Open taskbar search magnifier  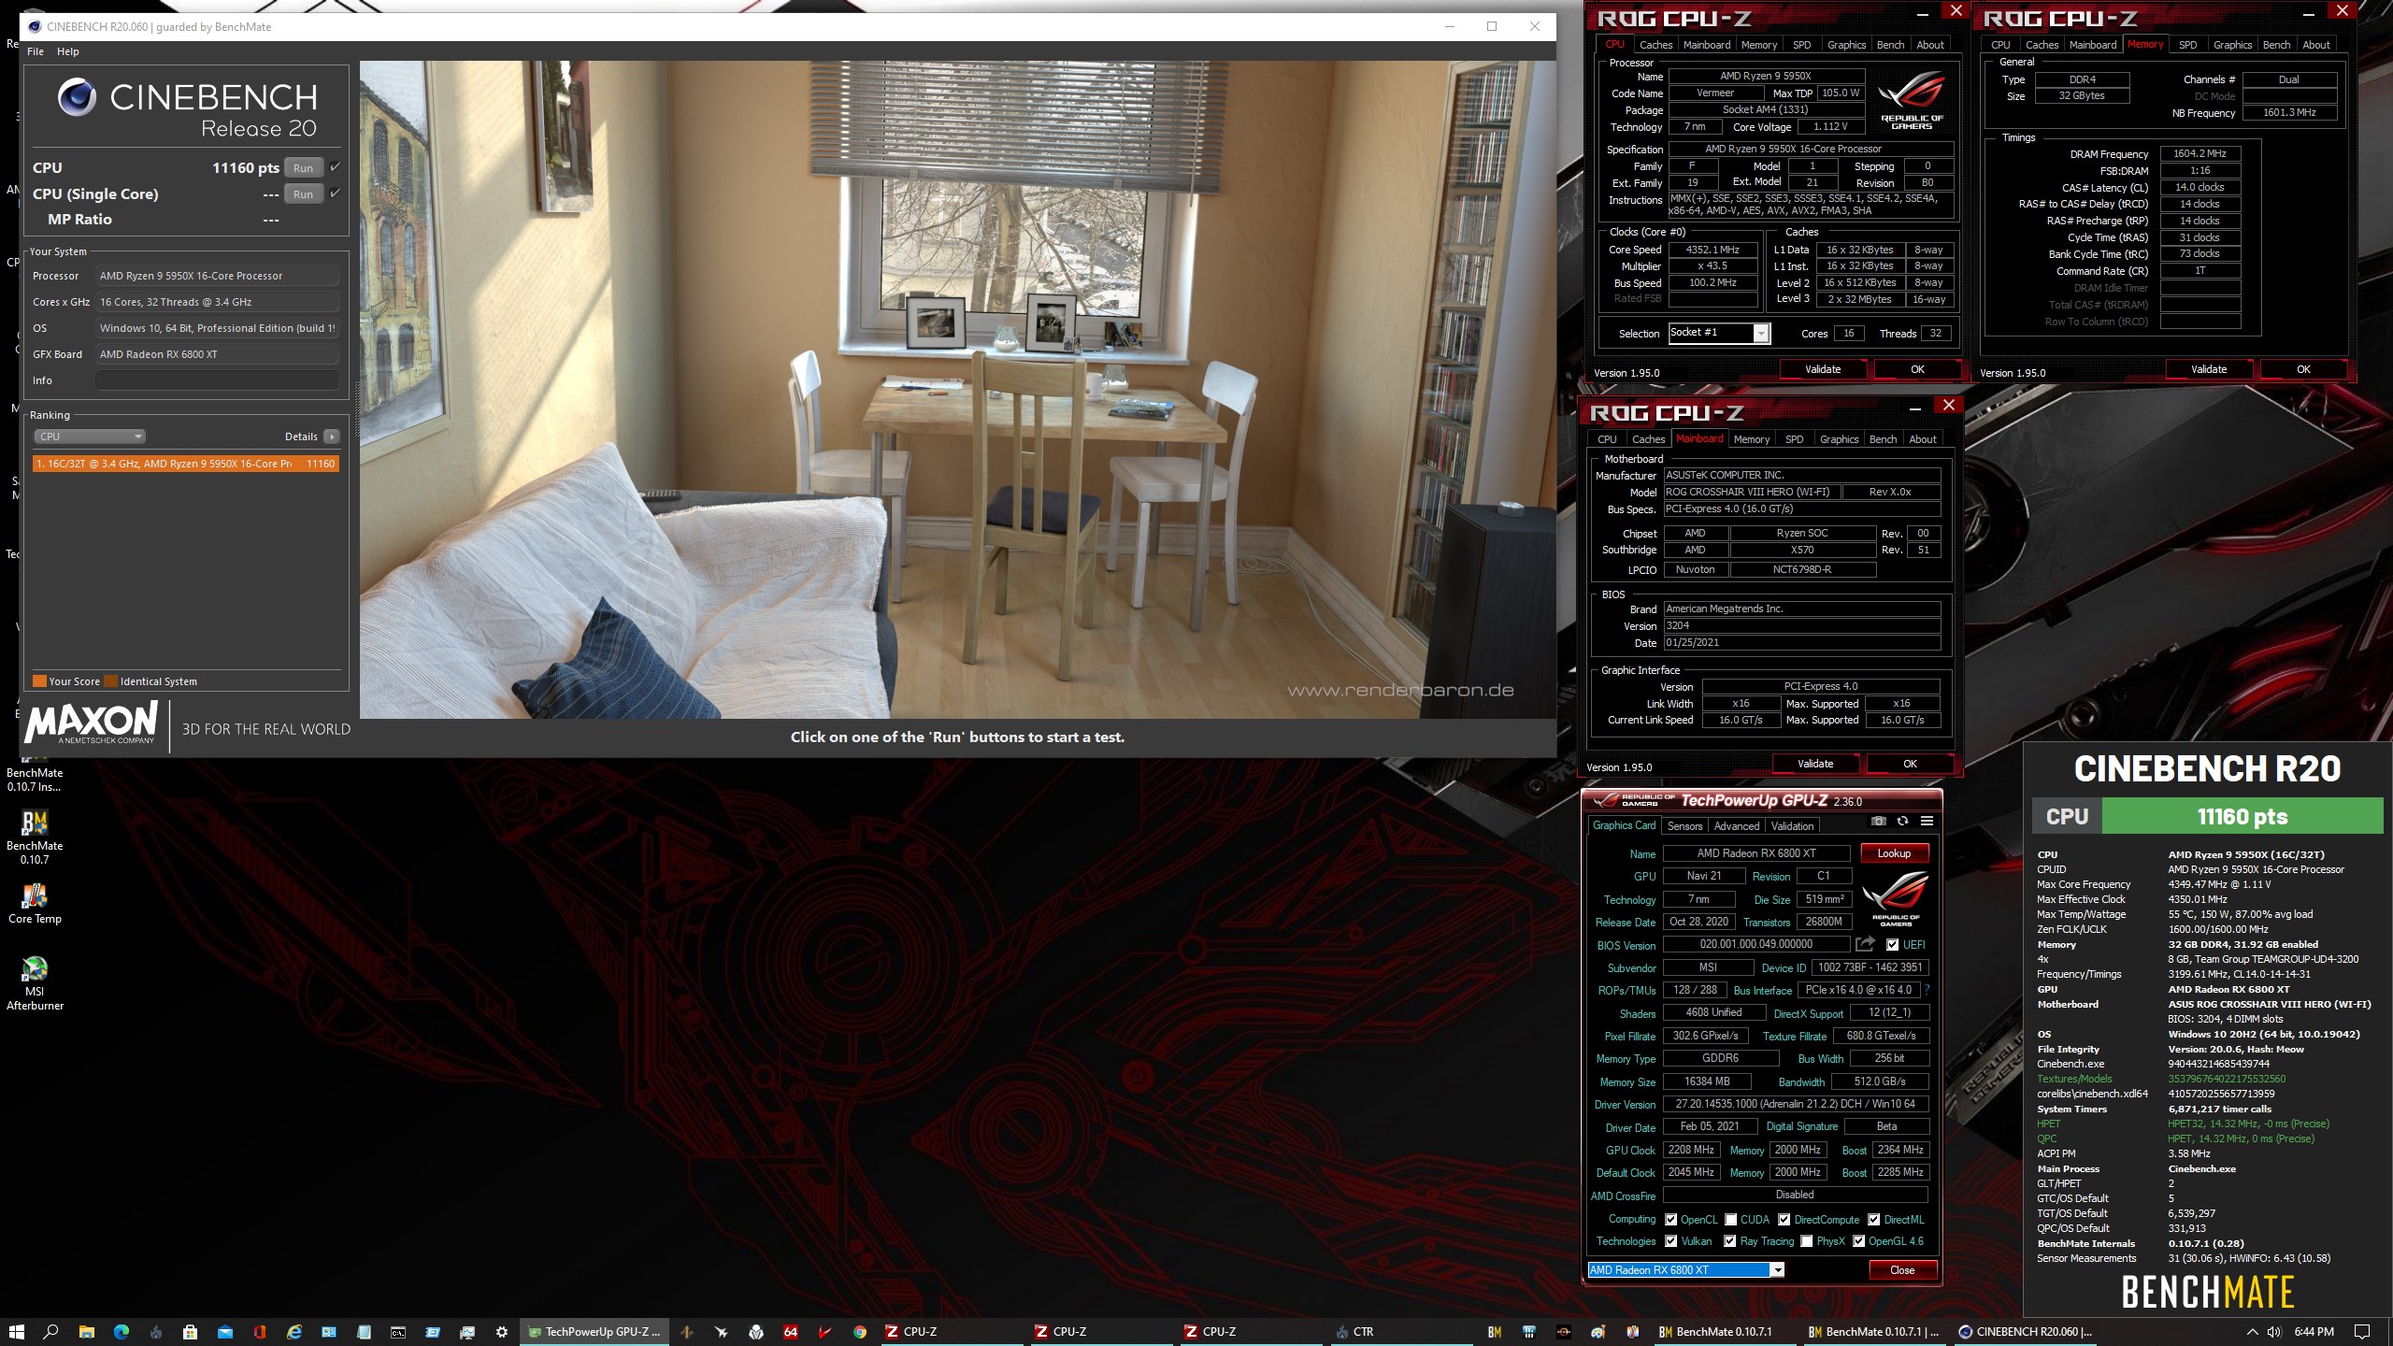point(50,1331)
